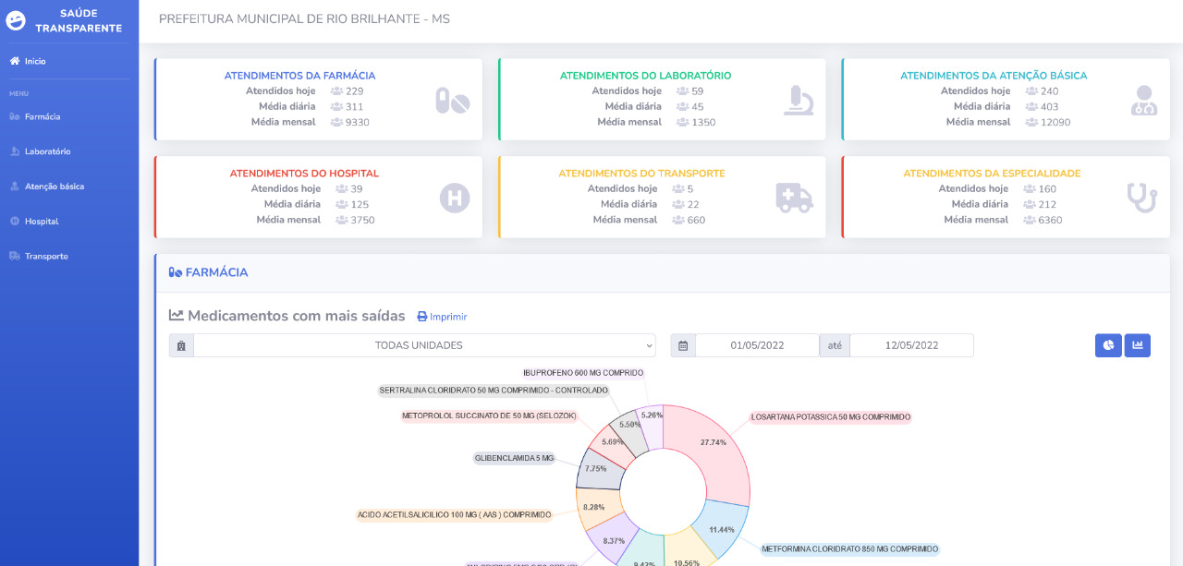Switch to bar chart view
This screenshot has height=566, width=1183.
pos(1137,345)
